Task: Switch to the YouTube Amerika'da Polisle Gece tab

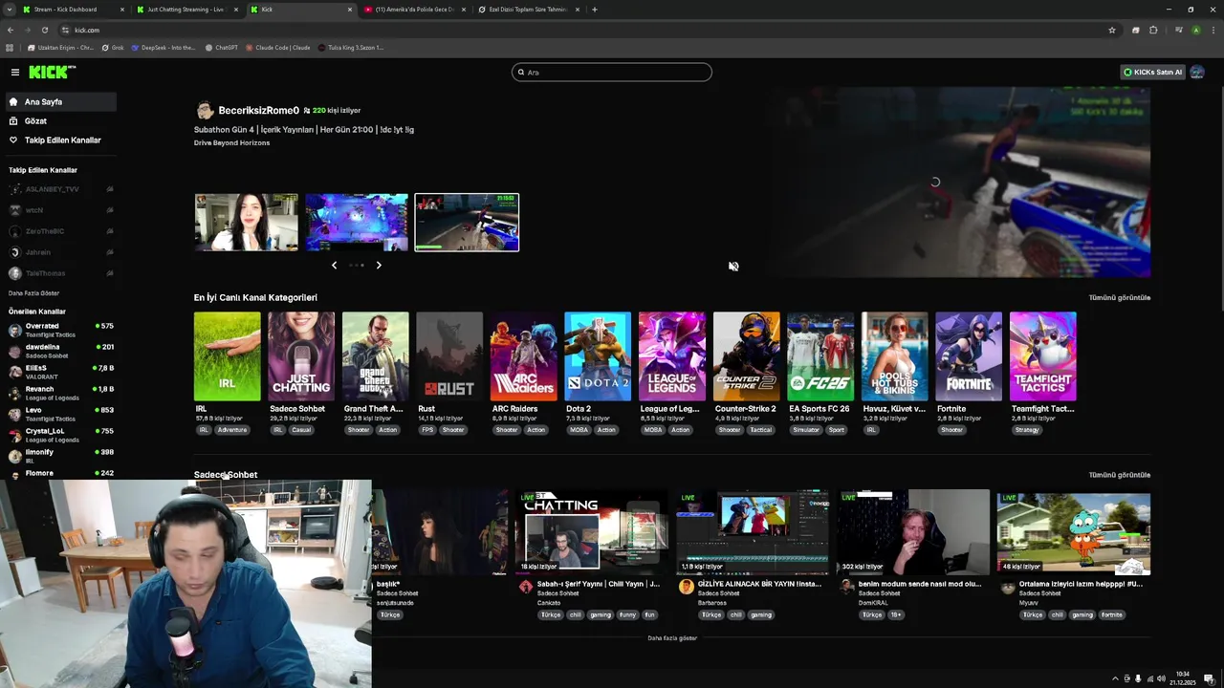Action: 413,10
